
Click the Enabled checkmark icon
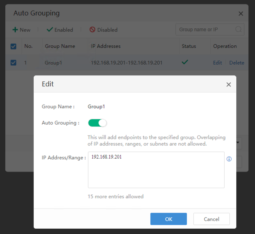[x=50, y=30]
